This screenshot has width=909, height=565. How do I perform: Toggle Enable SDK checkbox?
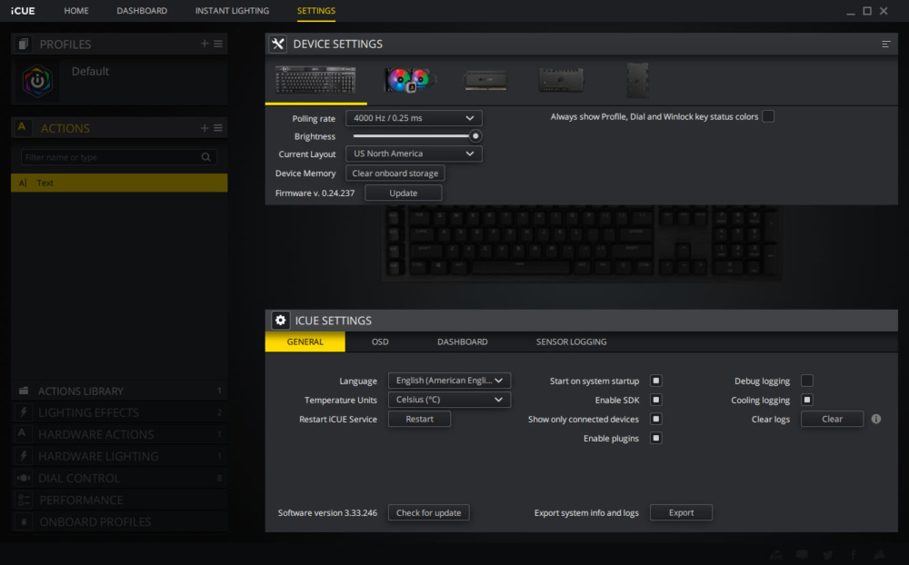click(x=655, y=400)
